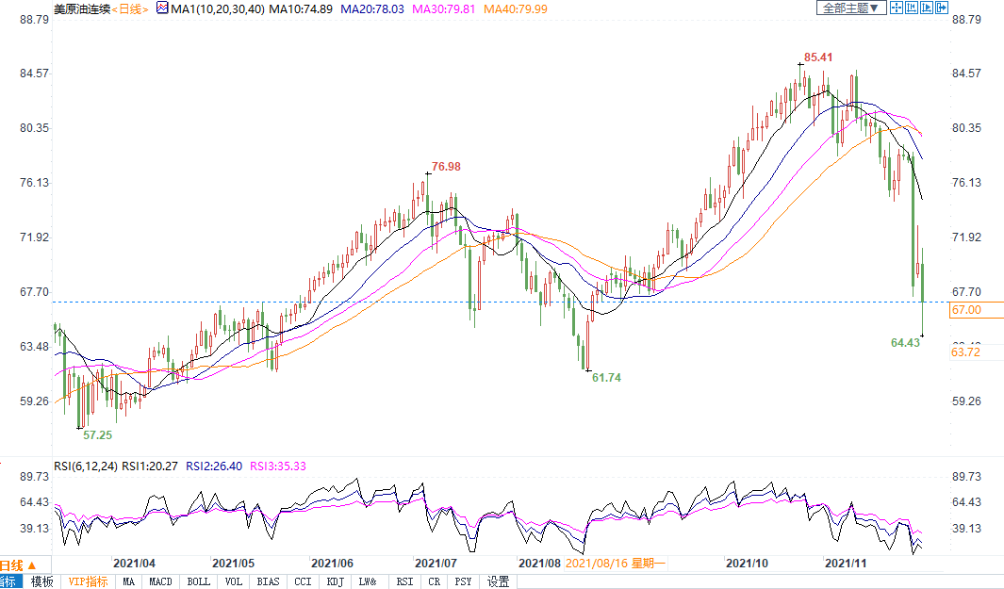
Task: Click the MA1 indicator settings icon
Action: pos(162,8)
